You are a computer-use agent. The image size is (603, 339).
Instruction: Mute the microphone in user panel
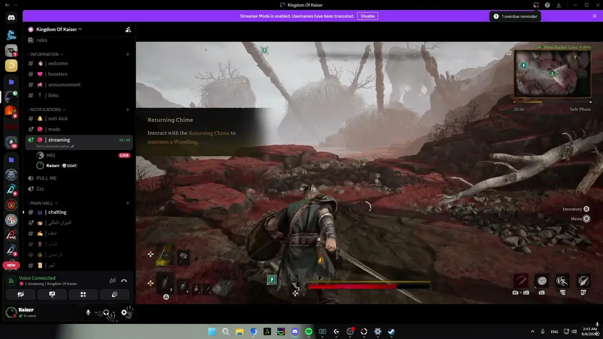click(88, 312)
